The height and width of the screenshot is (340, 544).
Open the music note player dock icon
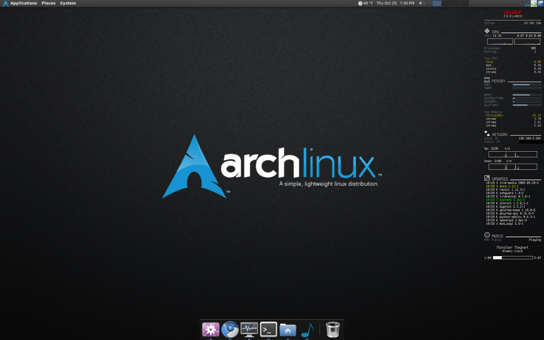(307, 329)
